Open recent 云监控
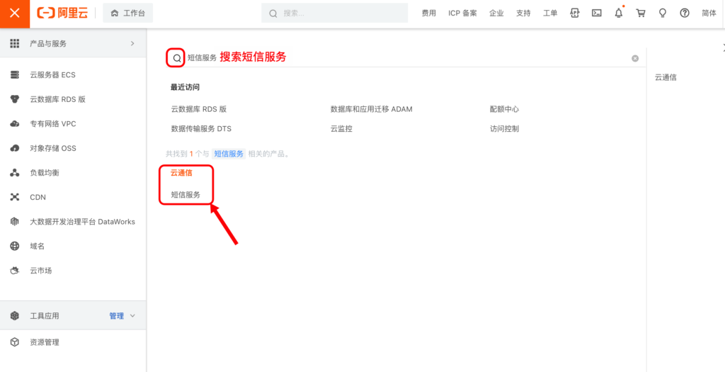This screenshot has height=372, width=725. tap(341, 129)
